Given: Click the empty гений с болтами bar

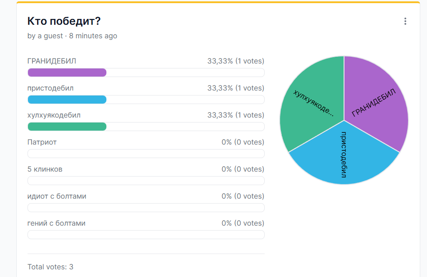Looking at the screenshot, I should coord(146,235).
